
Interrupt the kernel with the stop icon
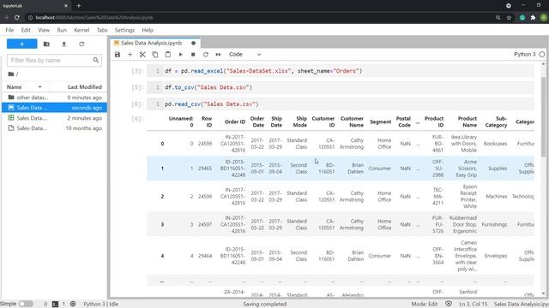pos(193,55)
